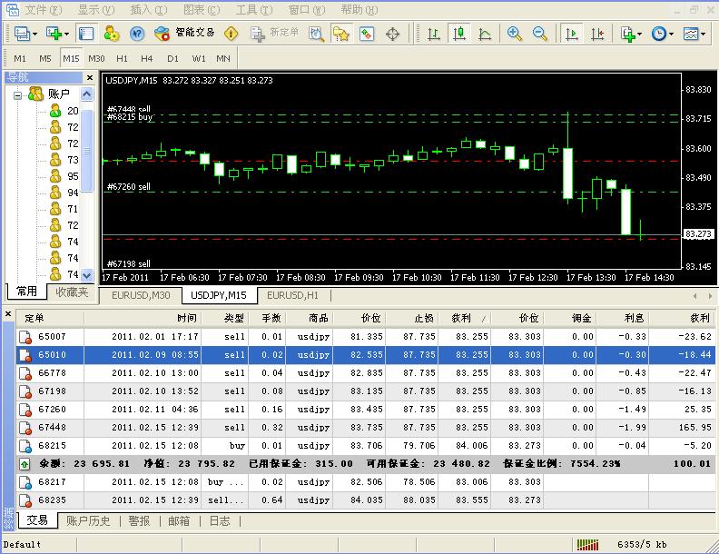
Task: Open the 账户历史 account history tab
Action: click(88, 520)
